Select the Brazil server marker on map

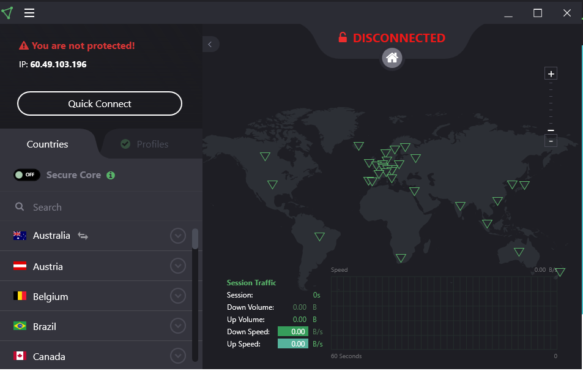(319, 236)
